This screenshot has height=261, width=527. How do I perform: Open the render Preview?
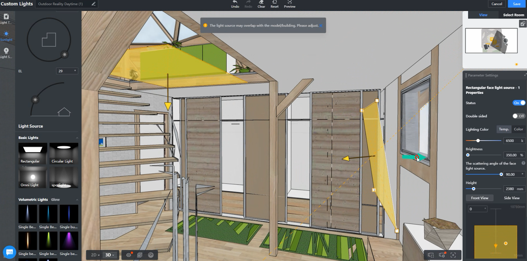tap(290, 4)
